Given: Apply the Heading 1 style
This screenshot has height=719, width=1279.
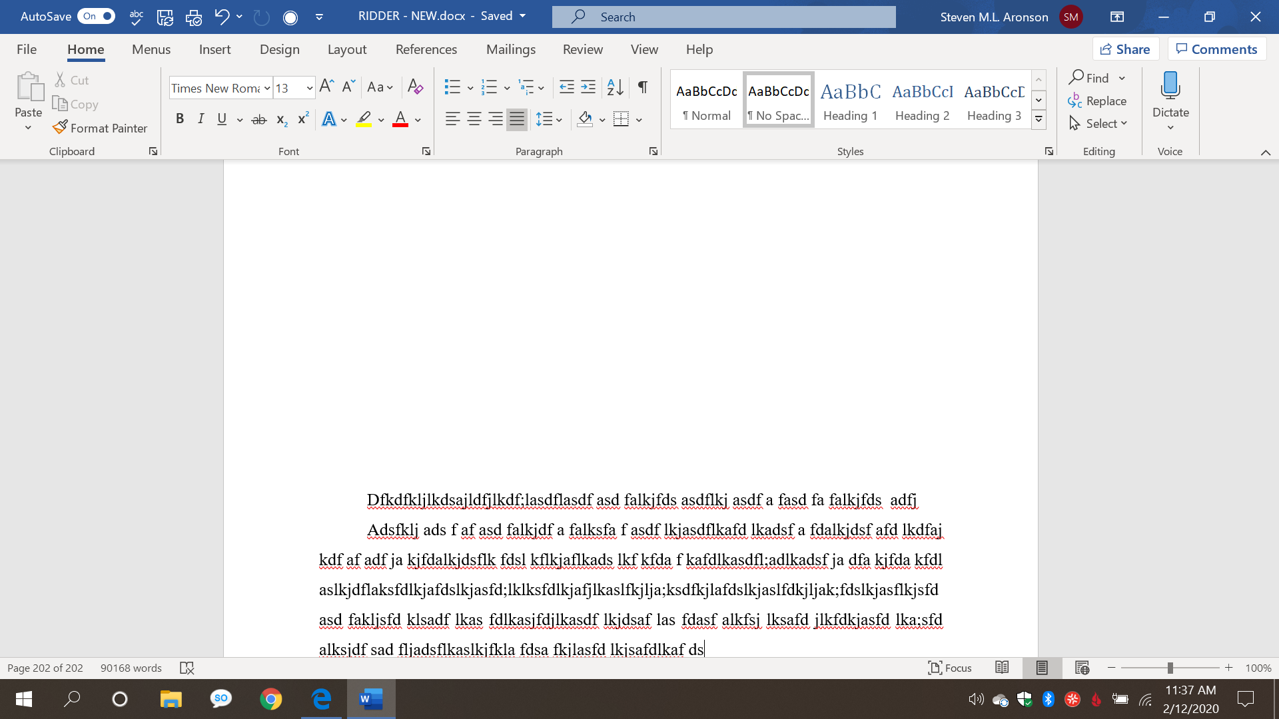Looking at the screenshot, I should pos(851,101).
